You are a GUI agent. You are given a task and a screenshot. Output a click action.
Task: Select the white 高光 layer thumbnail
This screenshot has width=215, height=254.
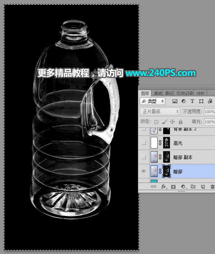[154, 143]
